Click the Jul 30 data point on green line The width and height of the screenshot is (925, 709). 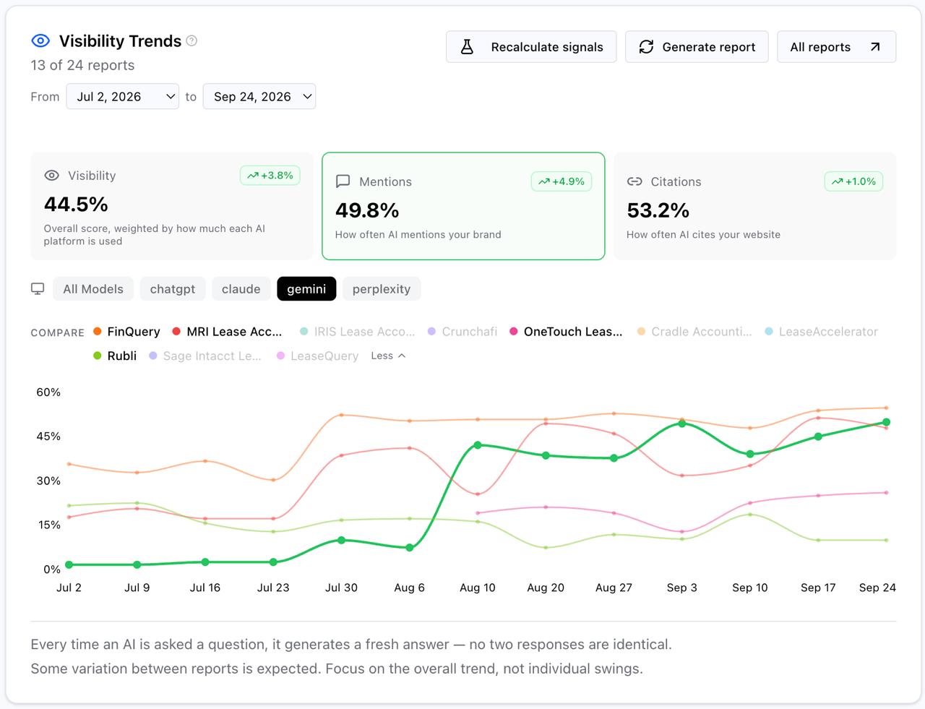click(x=341, y=540)
